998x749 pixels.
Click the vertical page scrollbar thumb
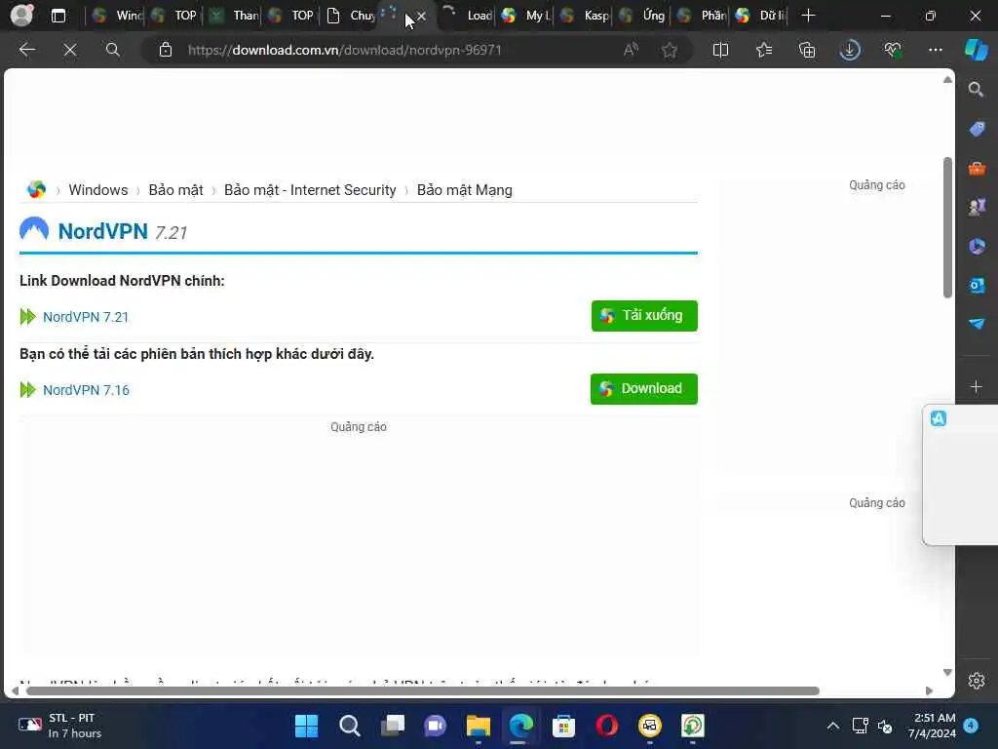click(x=947, y=227)
